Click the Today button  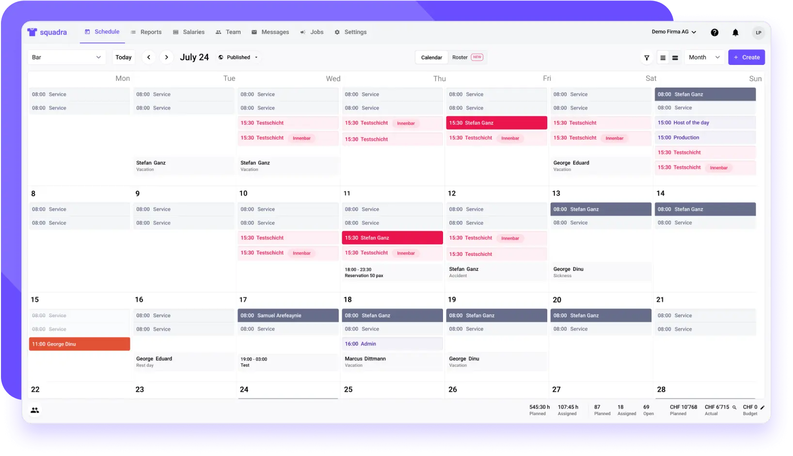[x=123, y=57]
